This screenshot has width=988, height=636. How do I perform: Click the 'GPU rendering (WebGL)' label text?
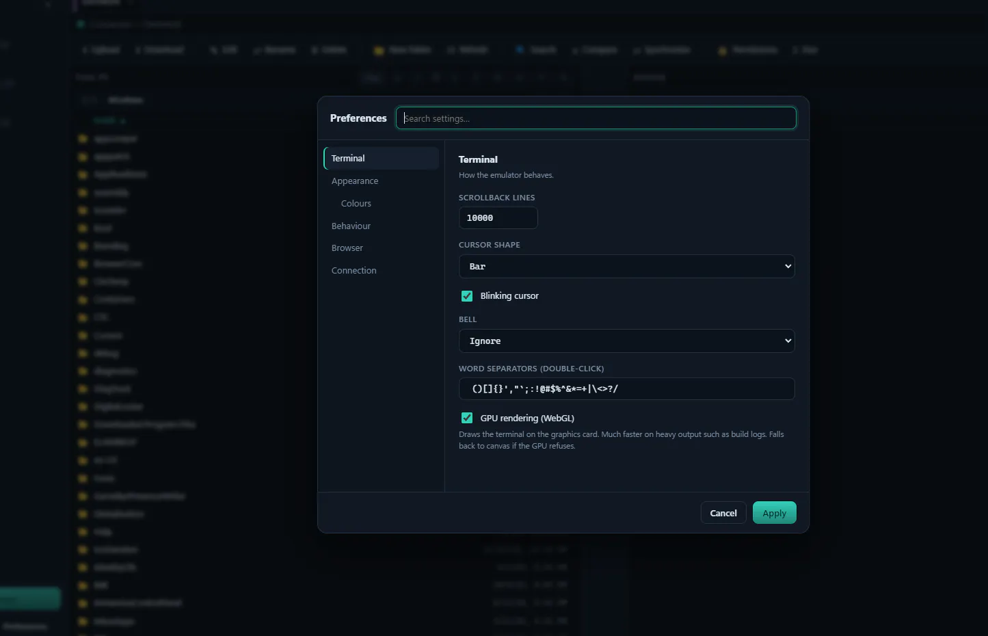527,418
